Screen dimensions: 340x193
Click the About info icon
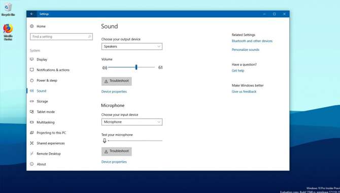pos(32,164)
